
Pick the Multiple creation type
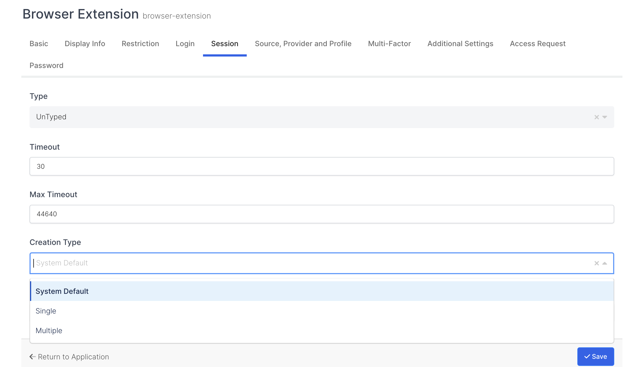pyautogui.click(x=49, y=331)
